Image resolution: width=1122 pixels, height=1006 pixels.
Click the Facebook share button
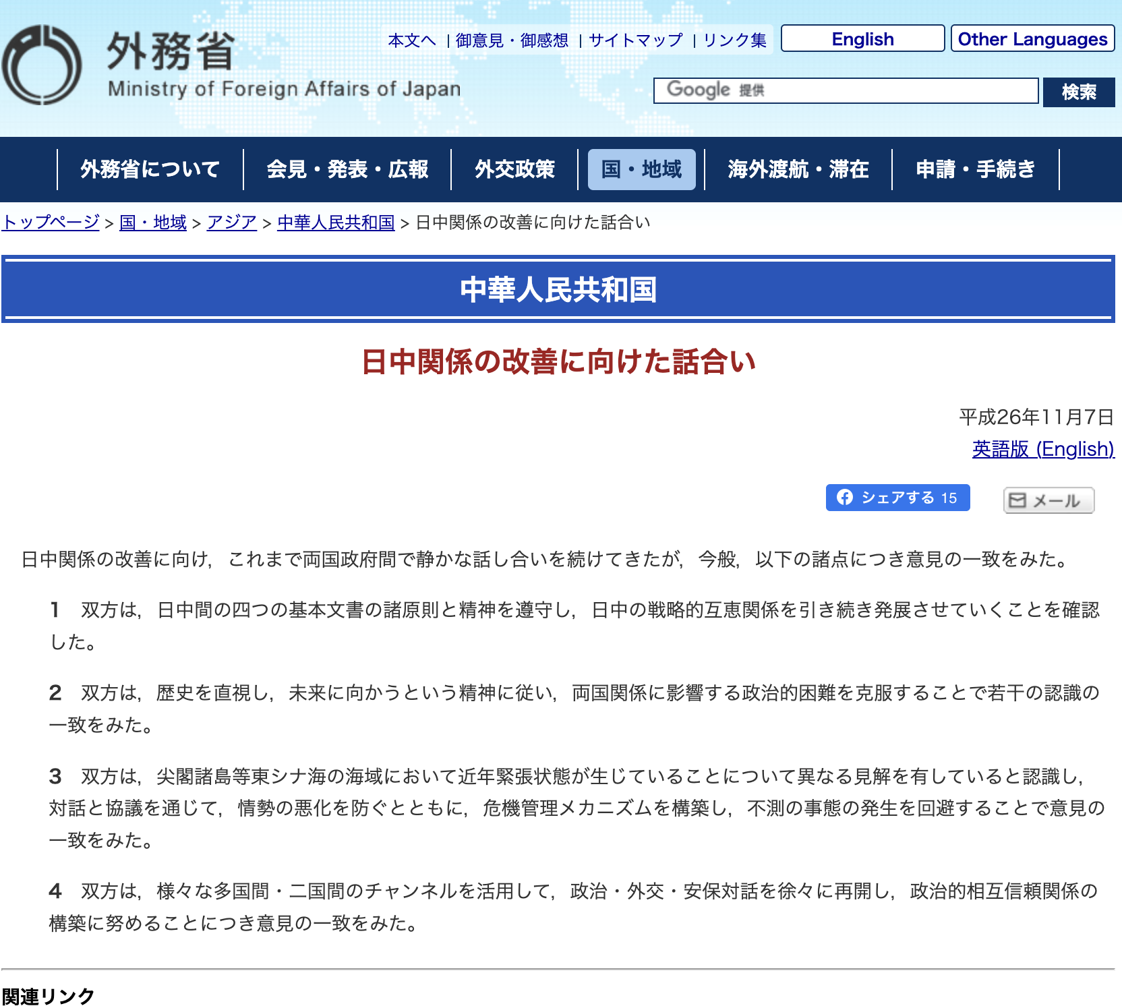pos(897,498)
